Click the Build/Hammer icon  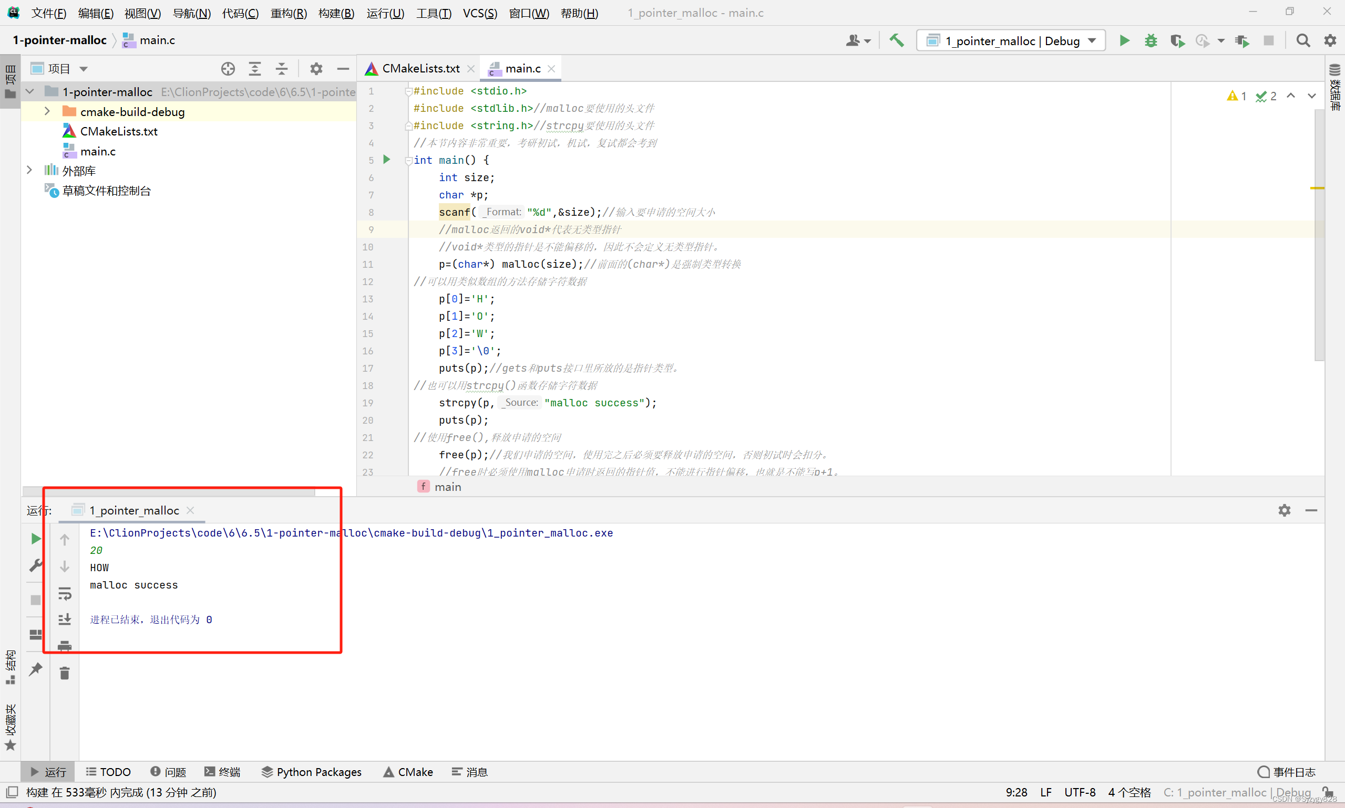[x=896, y=40]
